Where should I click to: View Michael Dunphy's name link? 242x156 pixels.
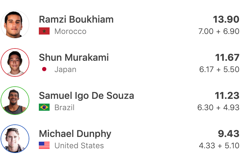(x=75, y=134)
